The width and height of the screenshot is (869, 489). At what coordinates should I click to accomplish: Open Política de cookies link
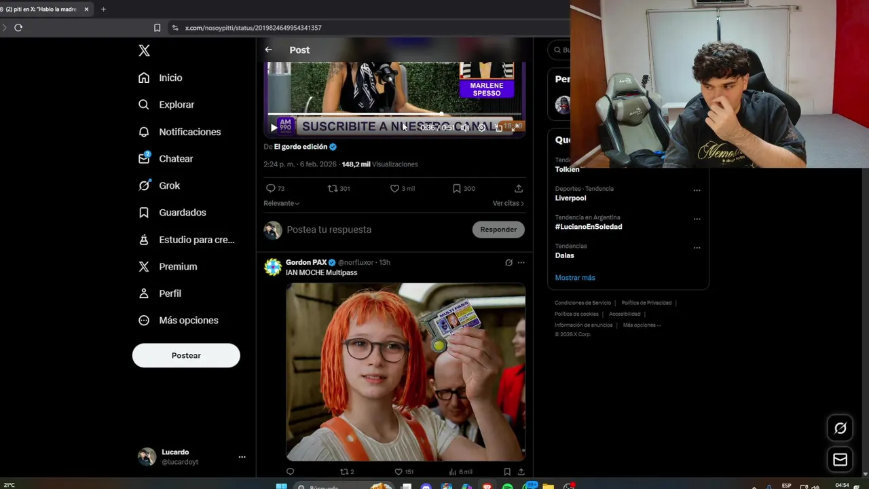(576, 314)
